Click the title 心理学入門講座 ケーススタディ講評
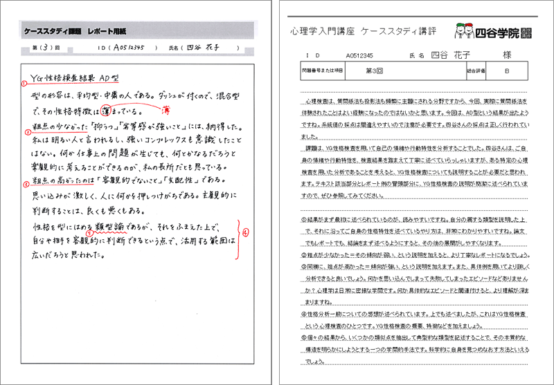Viewport: 554px width, 385px height. 363,30
